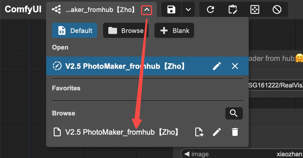Click the insert workflow file icon
The height and width of the screenshot is (158, 303).
(199, 132)
